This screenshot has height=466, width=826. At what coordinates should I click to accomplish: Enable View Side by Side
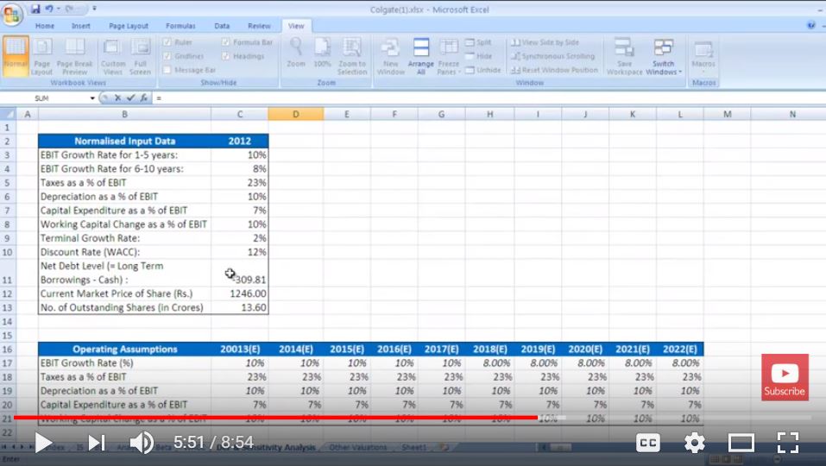545,42
